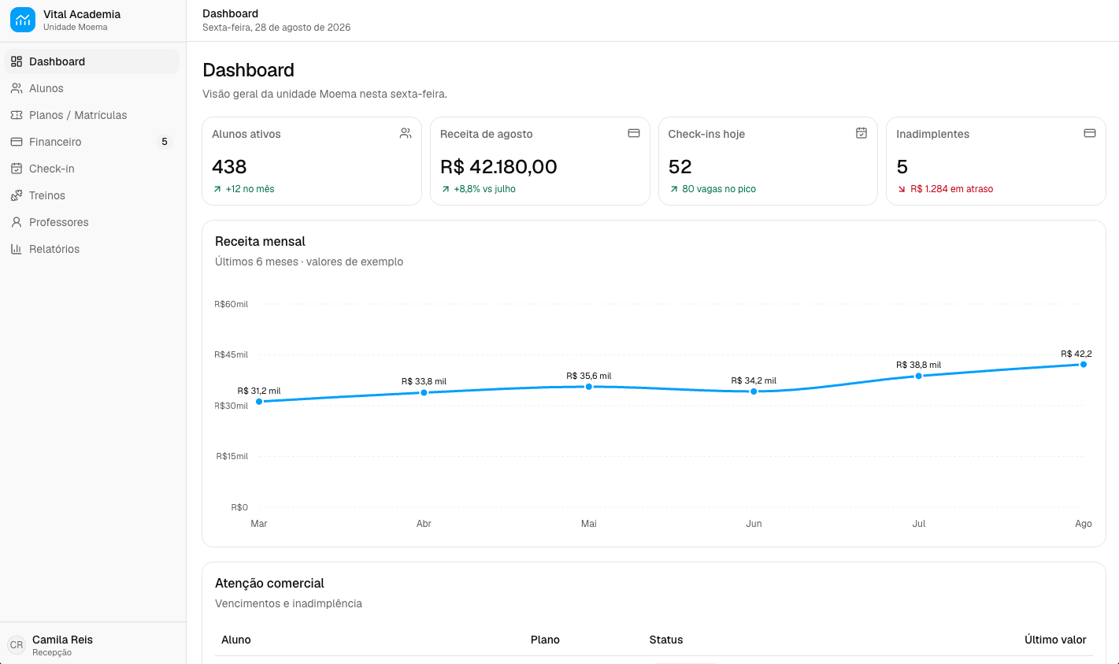
Task: Select the Mar data point at R$ 31,2 mil
Action: [259, 402]
